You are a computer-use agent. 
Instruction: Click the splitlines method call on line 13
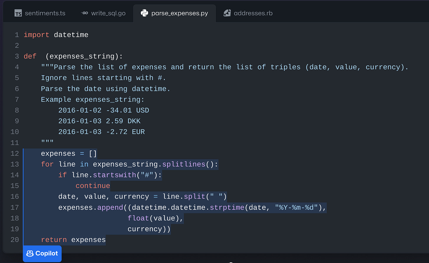click(183, 164)
